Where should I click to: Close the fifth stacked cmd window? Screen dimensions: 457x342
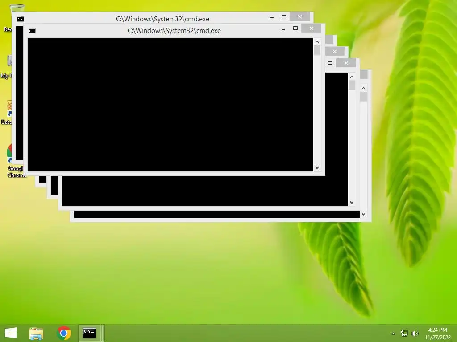click(x=346, y=63)
